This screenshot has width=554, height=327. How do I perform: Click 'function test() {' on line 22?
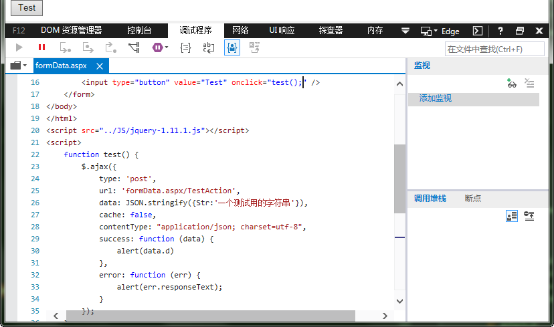coord(101,154)
